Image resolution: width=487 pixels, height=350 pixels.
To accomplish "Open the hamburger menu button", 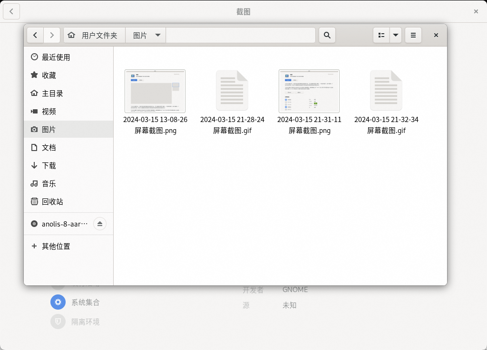I will (413, 35).
